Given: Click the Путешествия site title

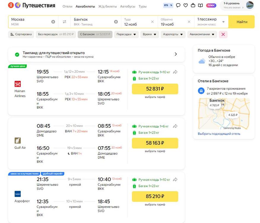Looking at the screenshot, I should tap(39, 5).
